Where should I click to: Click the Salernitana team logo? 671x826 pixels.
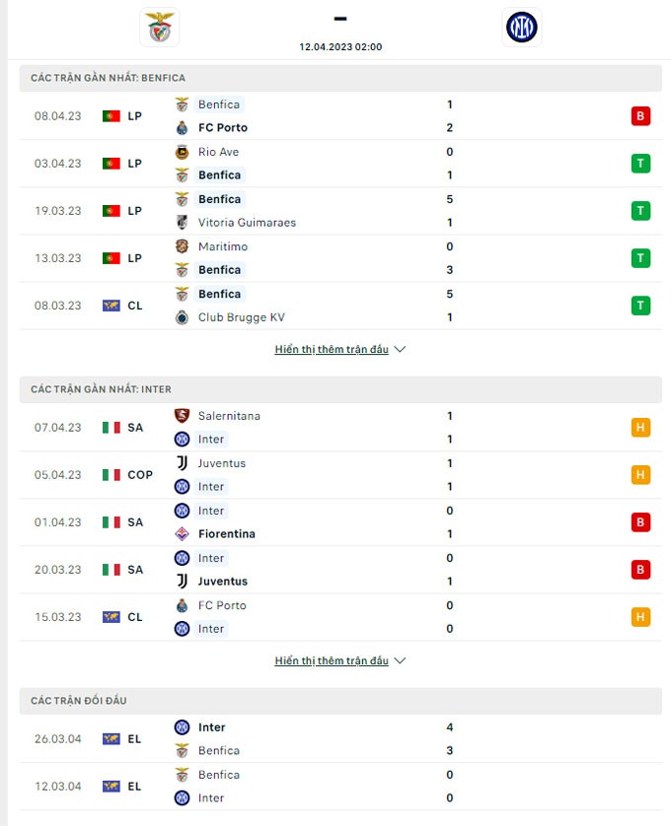point(182,416)
